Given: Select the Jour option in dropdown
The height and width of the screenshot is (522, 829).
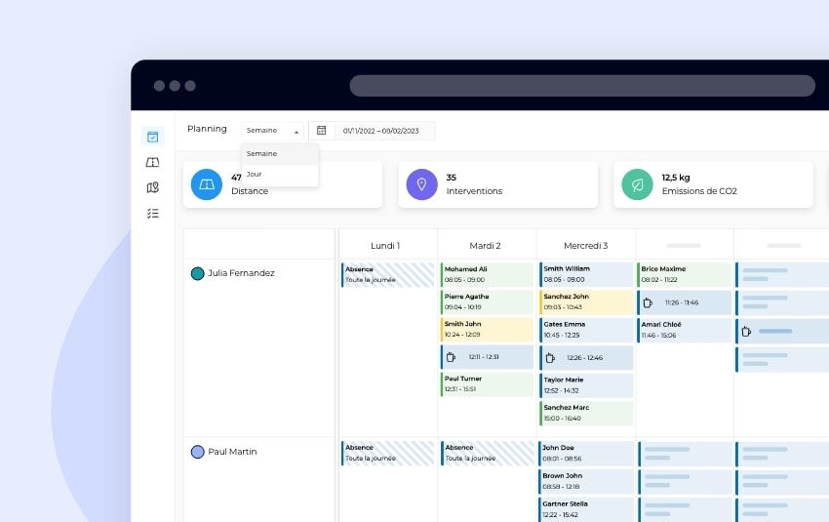Looking at the screenshot, I should pyautogui.click(x=255, y=174).
